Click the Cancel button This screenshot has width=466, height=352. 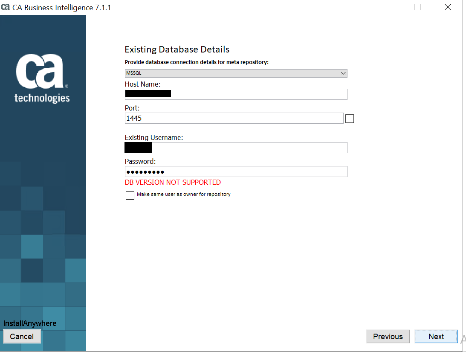(x=22, y=337)
